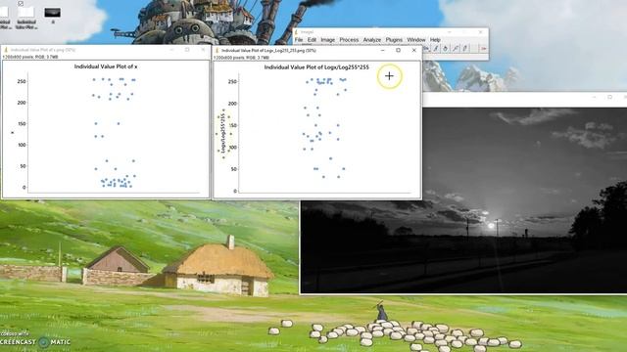The width and height of the screenshot is (627, 352).
Task: Click the 'Individual Value Plot of Logx/Log255*255' chart title
Action: coord(316,67)
